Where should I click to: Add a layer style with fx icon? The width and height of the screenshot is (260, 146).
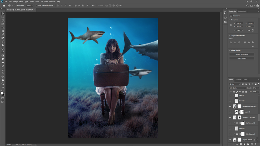tap(237, 144)
